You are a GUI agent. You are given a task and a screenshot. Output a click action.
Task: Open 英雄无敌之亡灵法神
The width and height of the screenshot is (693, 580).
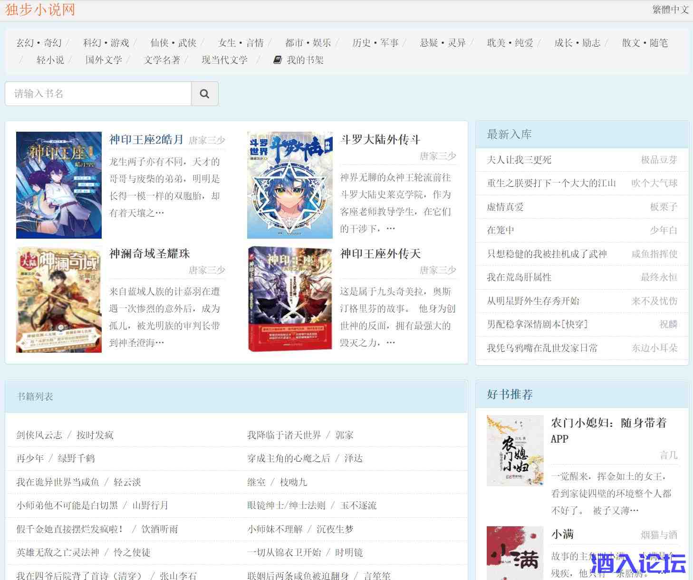click(58, 552)
